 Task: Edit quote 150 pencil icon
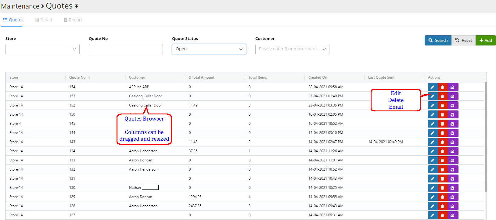point(433,115)
